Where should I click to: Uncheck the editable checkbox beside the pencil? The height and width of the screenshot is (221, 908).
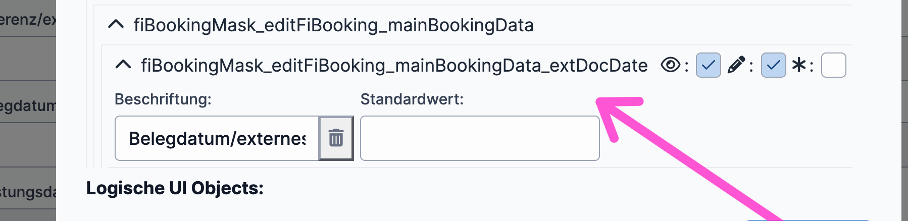(773, 65)
